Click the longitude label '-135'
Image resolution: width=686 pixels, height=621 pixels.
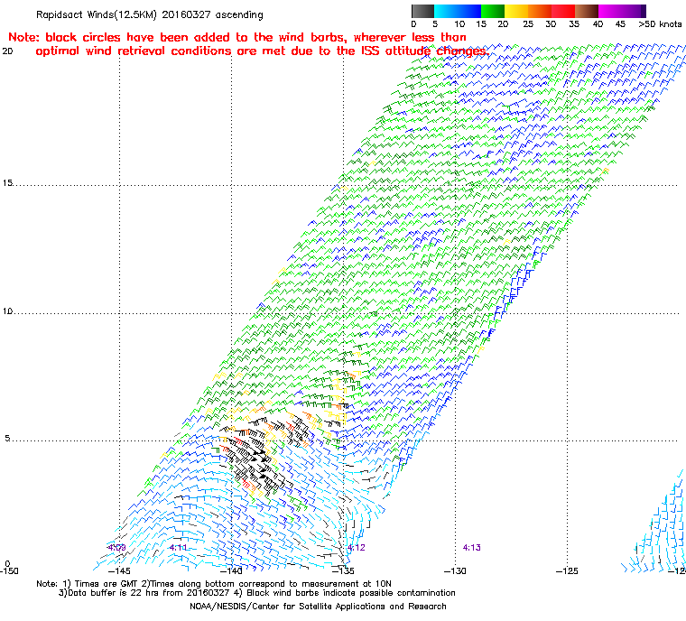343,571
